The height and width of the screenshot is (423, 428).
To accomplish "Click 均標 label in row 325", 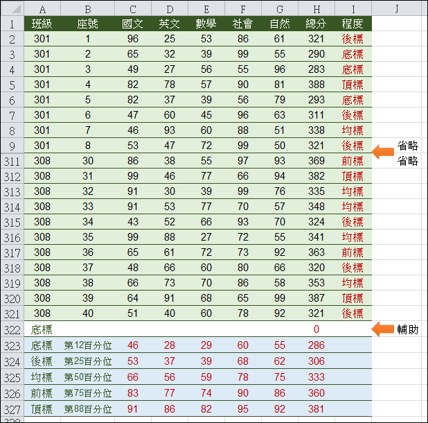I will [x=42, y=377].
